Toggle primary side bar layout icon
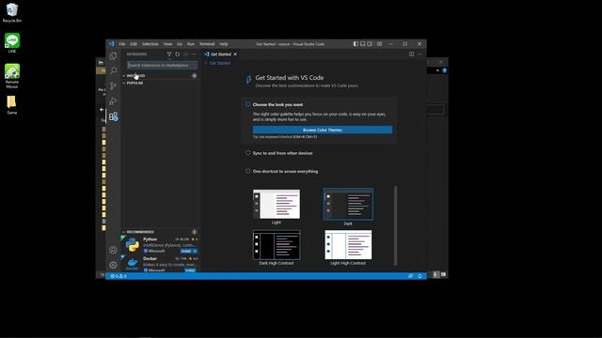 point(356,44)
